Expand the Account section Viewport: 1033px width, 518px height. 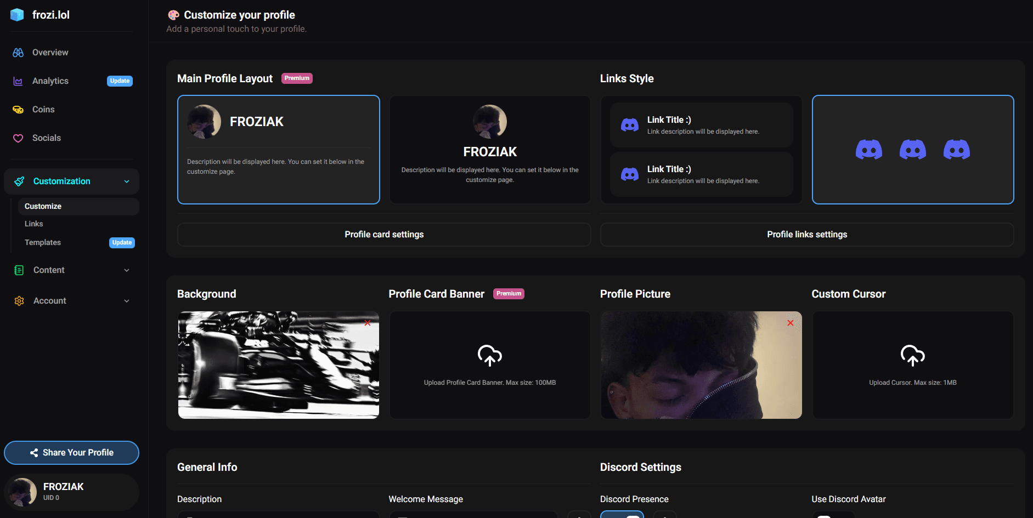click(x=127, y=300)
